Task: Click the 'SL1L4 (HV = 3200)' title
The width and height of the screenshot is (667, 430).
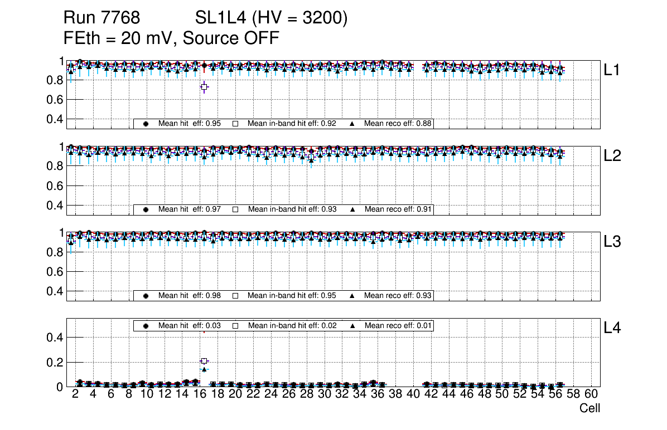Action: point(272,18)
